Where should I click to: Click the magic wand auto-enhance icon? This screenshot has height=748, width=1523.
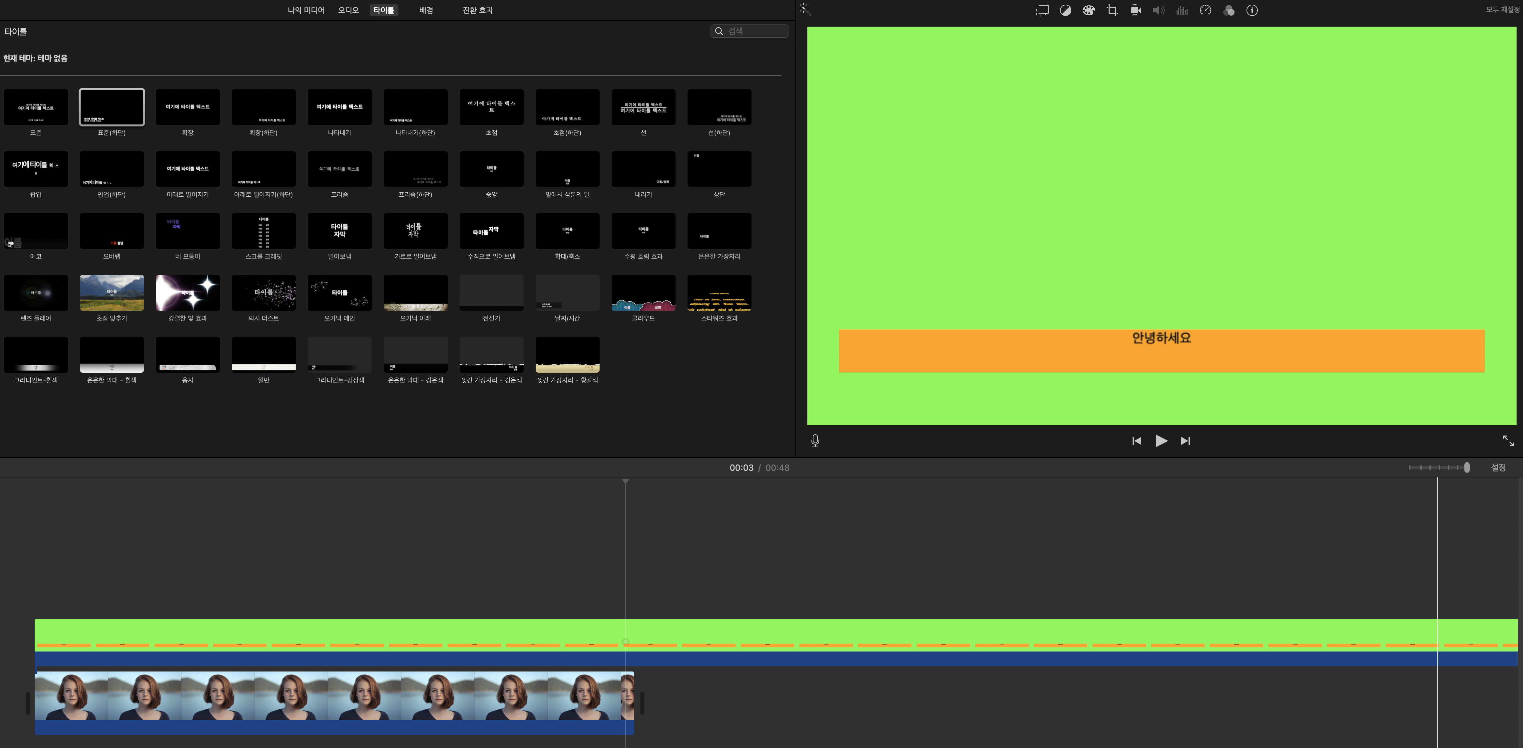[x=805, y=9]
